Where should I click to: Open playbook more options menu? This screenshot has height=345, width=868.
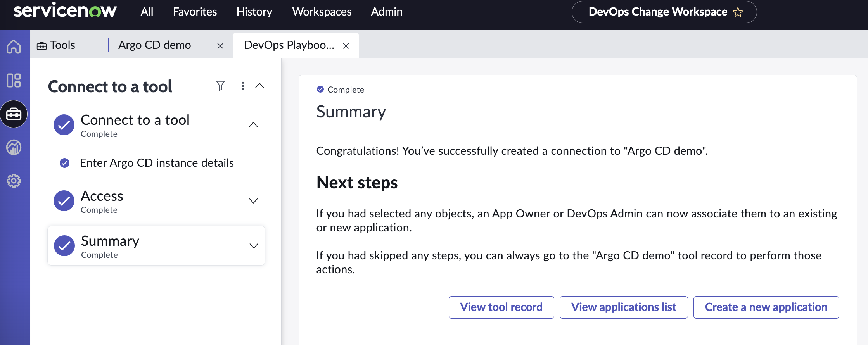243,86
